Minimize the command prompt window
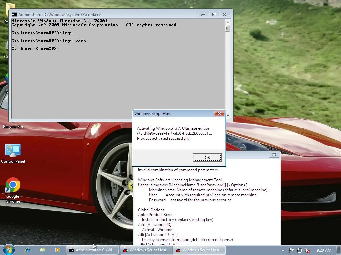The image size is (341, 255). (x=203, y=15)
